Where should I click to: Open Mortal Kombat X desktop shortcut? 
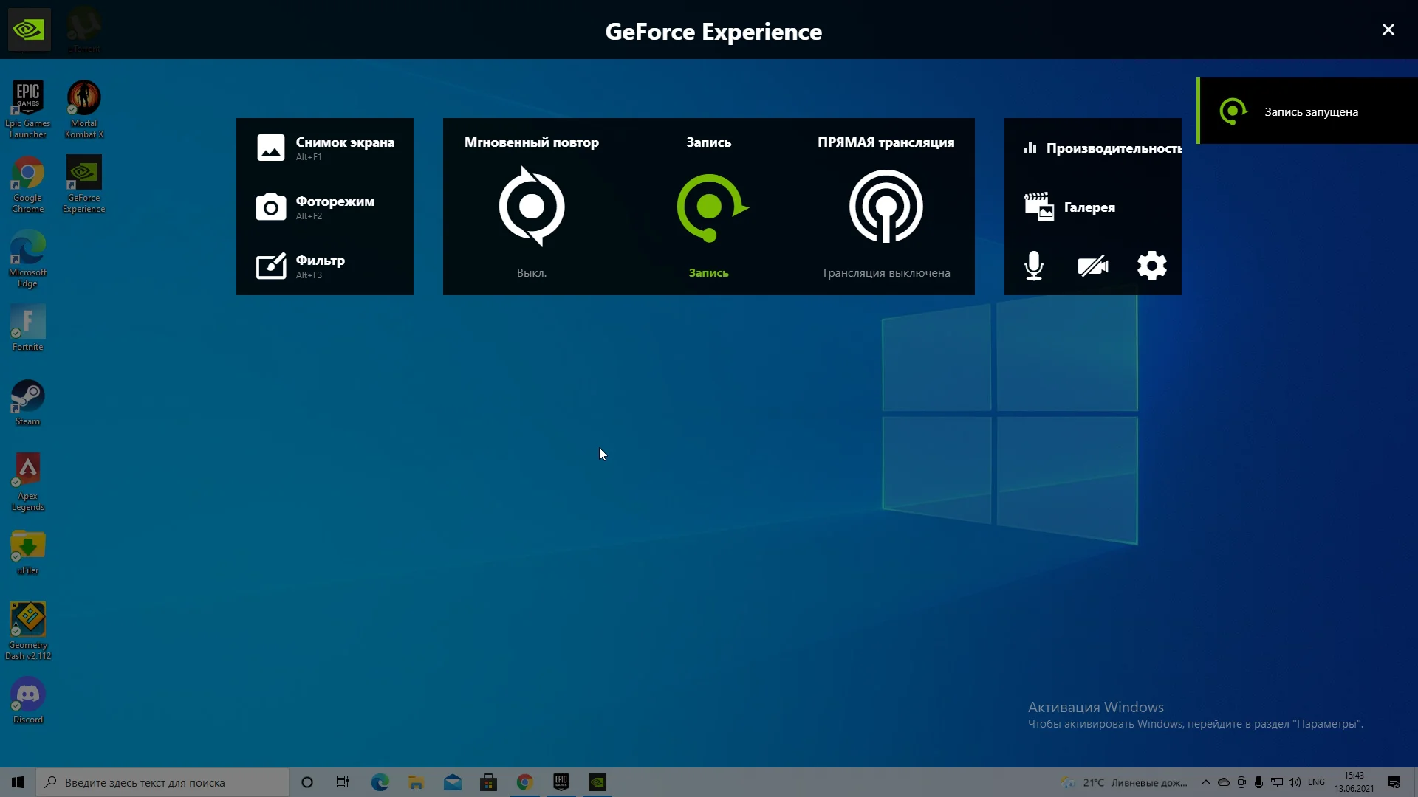pyautogui.click(x=84, y=109)
